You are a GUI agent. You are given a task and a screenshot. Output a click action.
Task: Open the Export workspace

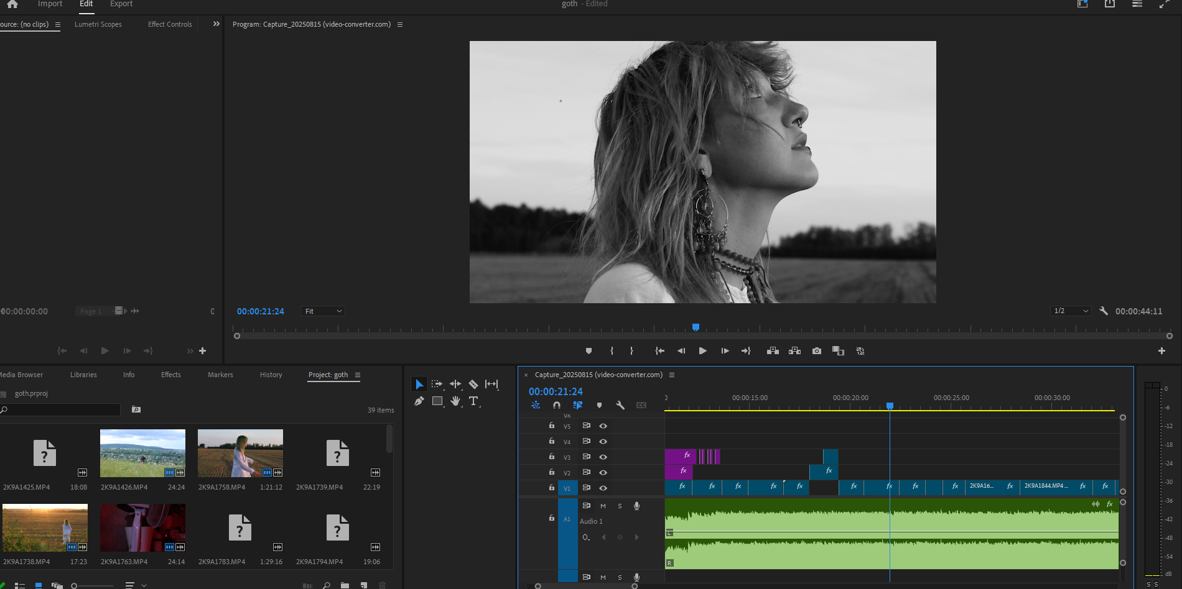(x=121, y=4)
